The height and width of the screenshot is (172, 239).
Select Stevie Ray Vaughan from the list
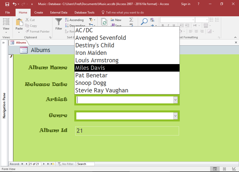(x=127, y=90)
